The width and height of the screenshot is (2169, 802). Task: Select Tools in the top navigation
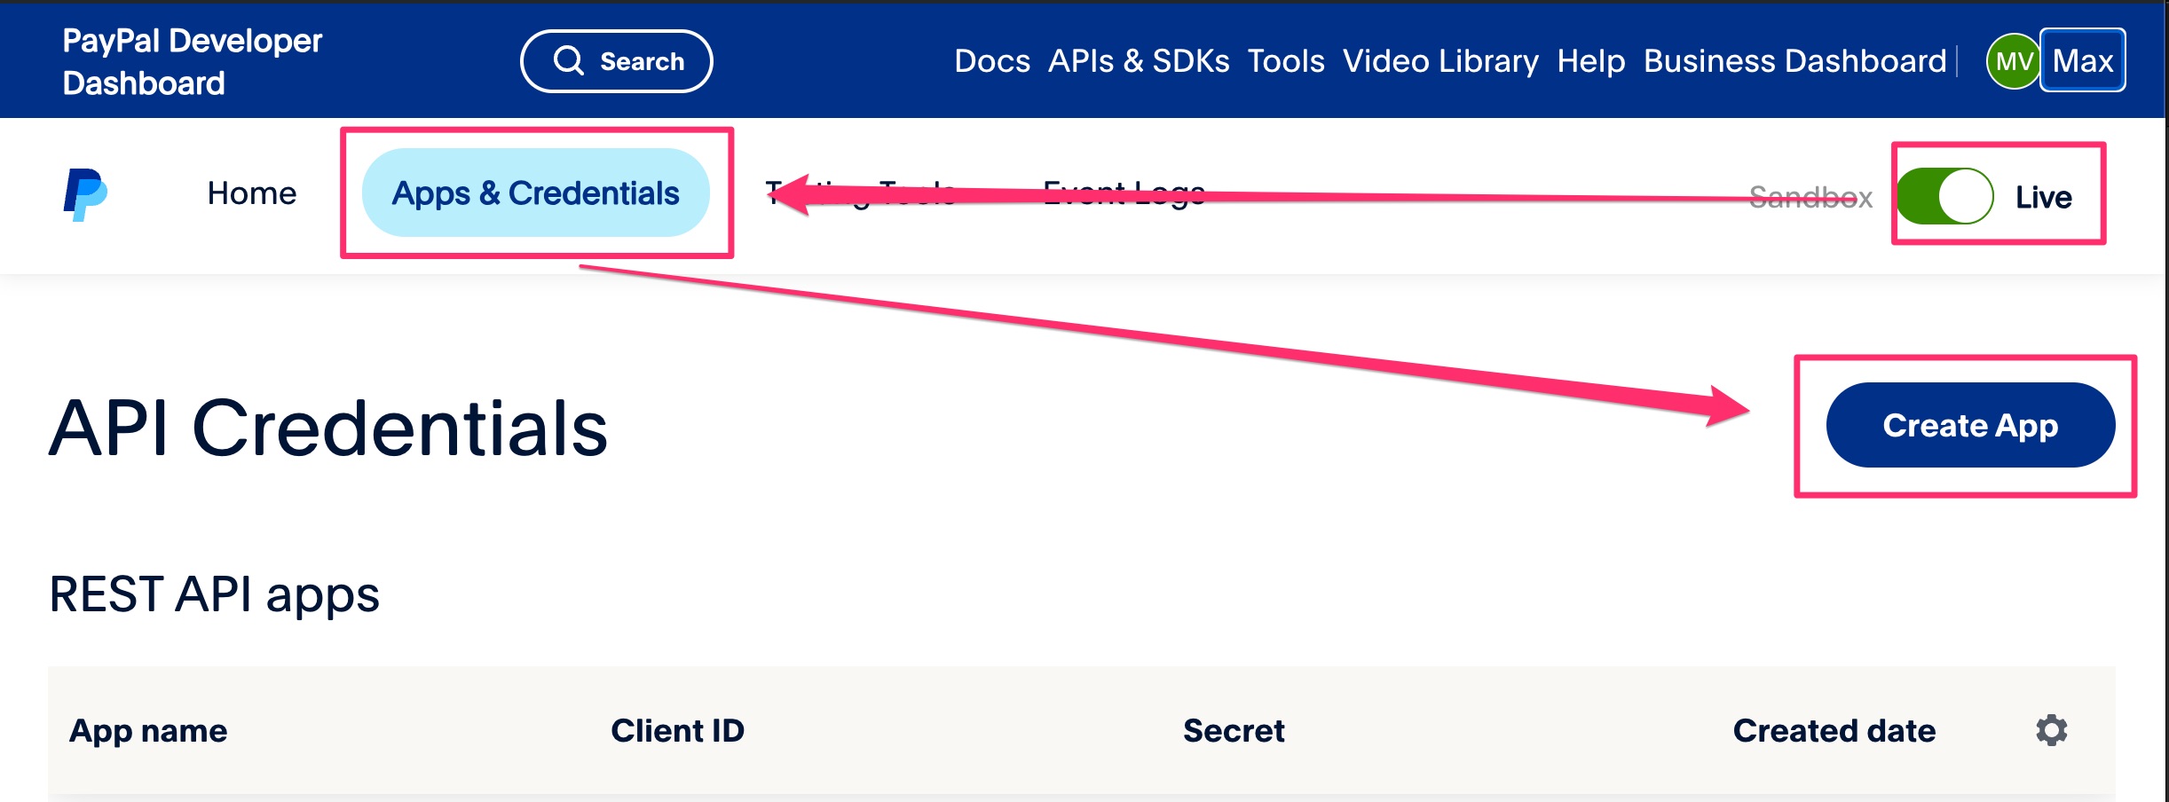click(1285, 61)
